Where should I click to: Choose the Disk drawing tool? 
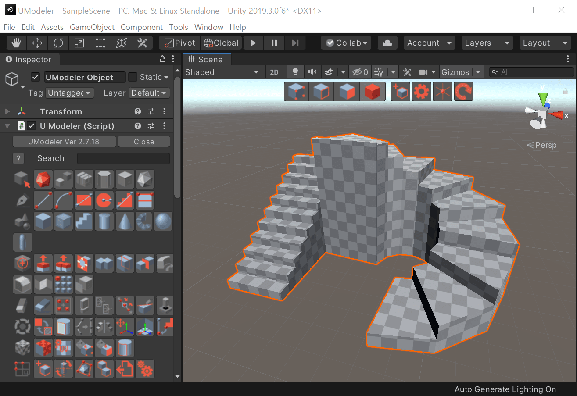click(x=104, y=200)
